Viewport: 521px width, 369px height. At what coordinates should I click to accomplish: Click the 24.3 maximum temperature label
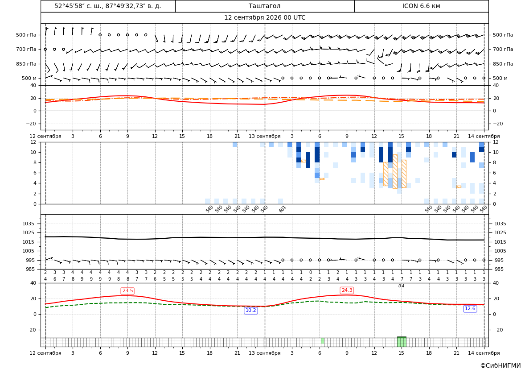[x=347, y=290]
